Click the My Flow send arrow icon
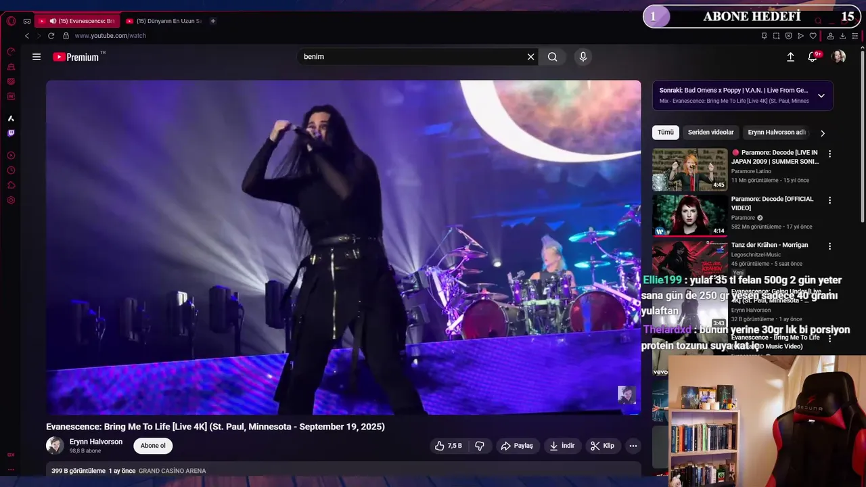The width and height of the screenshot is (866, 487). pyautogui.click(x=800, y=36)
